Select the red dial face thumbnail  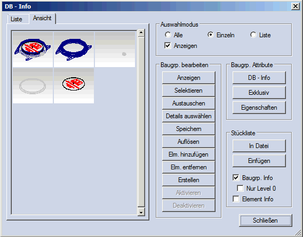click(74, 86)
